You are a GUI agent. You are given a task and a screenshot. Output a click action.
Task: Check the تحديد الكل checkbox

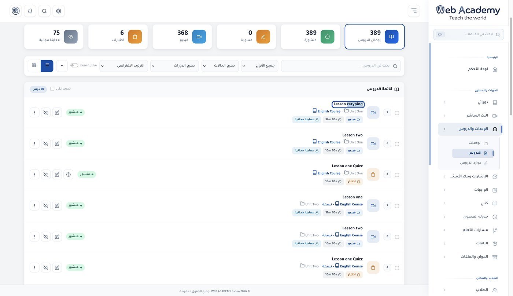52,89
